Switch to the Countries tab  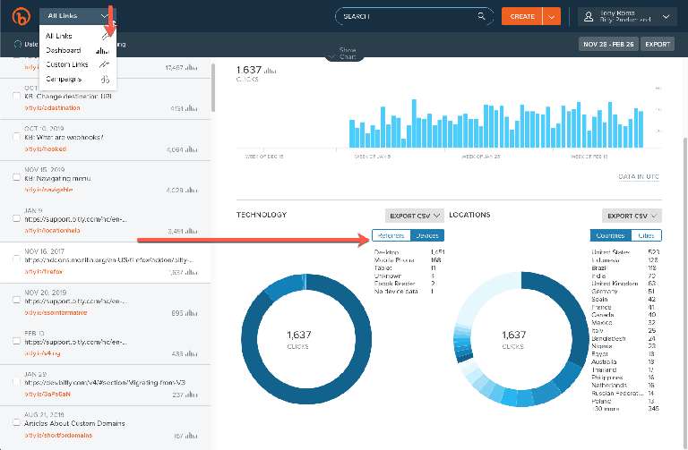pyautogui.click(x=610, y=235)
